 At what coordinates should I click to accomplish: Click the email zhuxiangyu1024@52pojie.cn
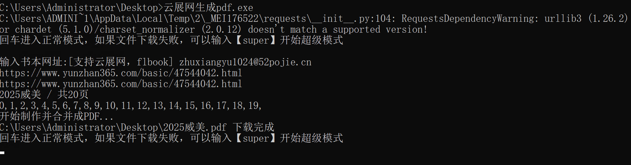pos(245,62)
